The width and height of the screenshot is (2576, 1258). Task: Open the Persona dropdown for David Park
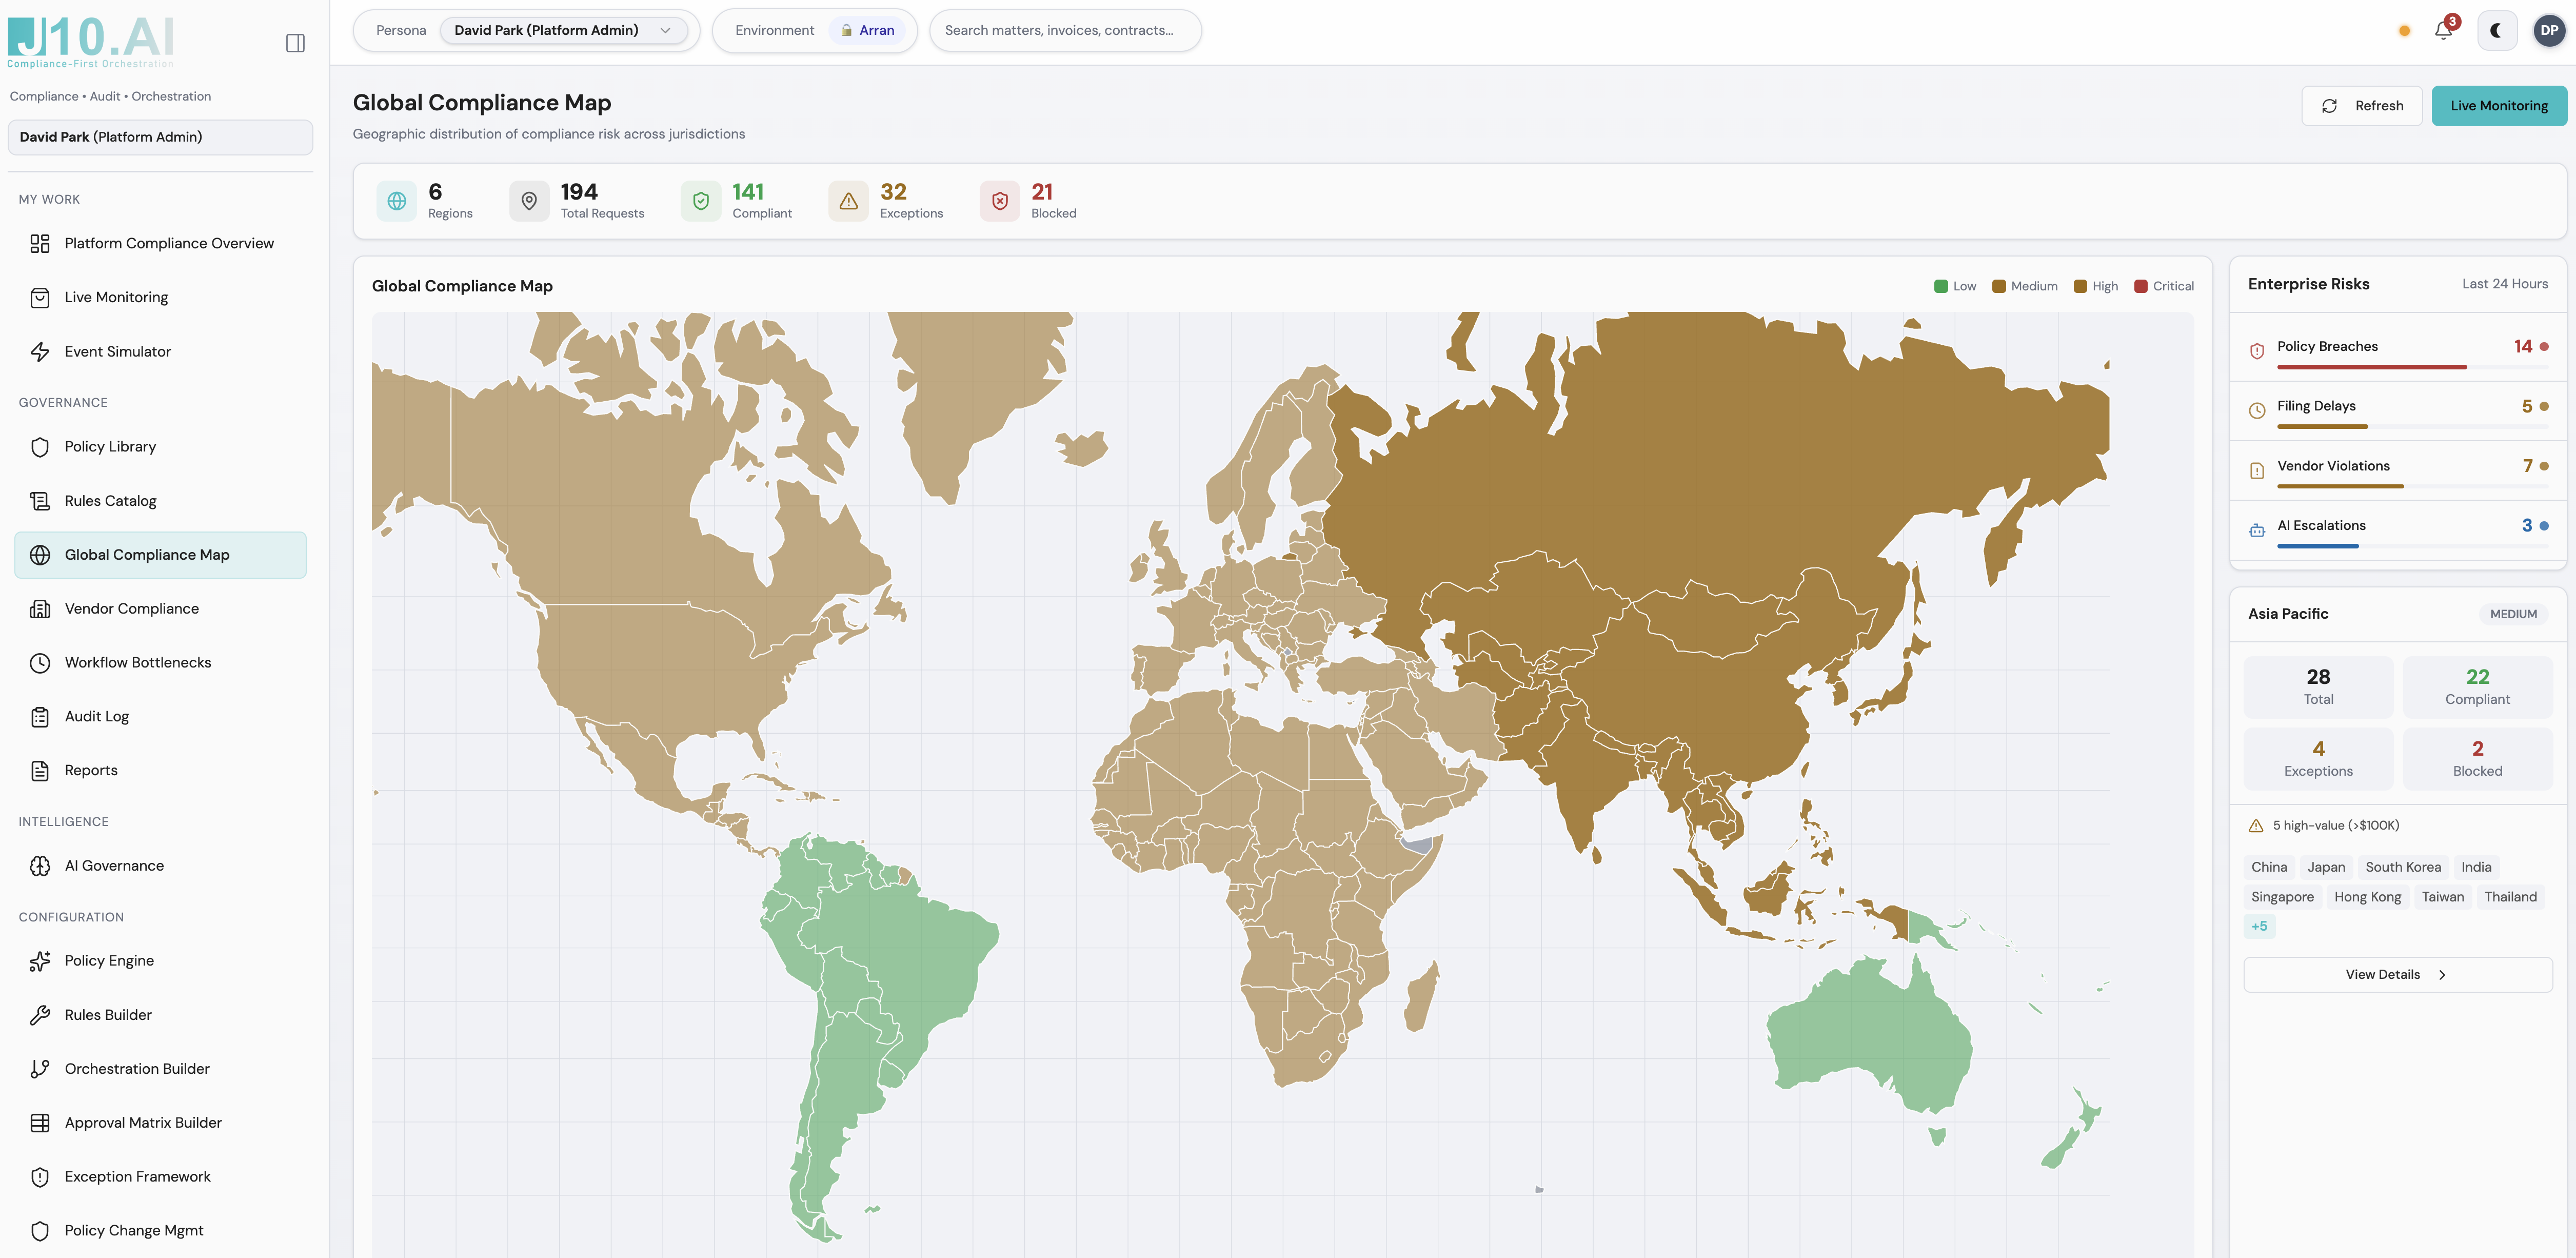pos(563,30)
